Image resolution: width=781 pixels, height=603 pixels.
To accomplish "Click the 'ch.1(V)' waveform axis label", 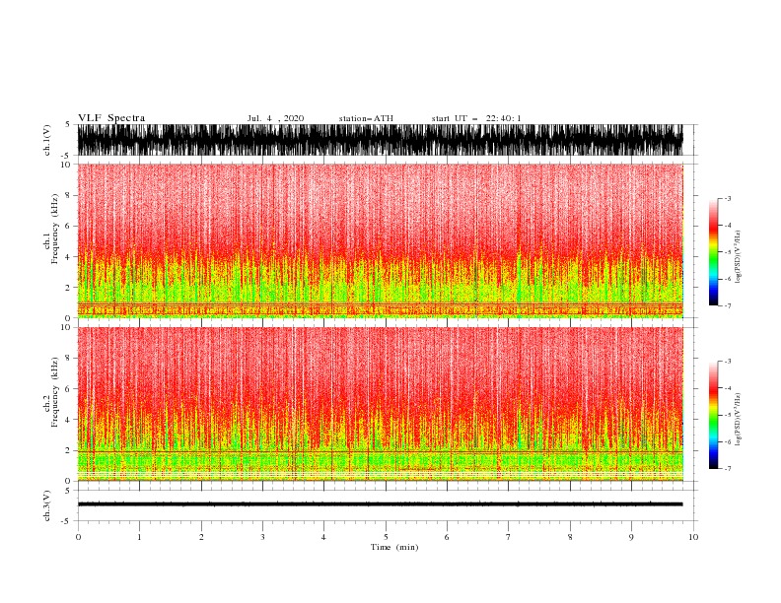I will pyautogui.click(x=47, y=140).
